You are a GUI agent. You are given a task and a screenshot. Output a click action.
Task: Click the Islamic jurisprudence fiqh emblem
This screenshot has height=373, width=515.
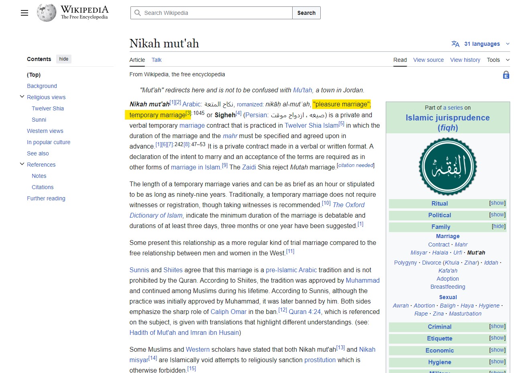[448, 166]
